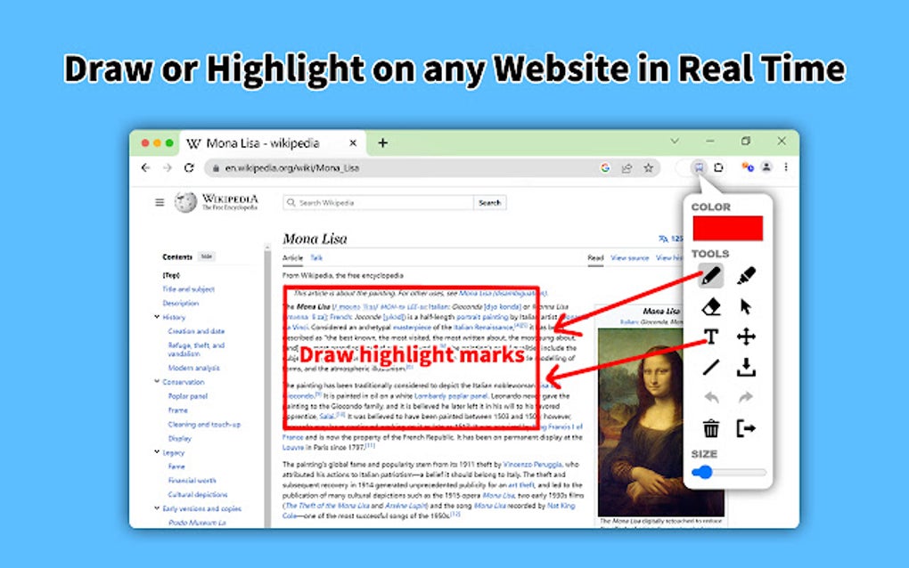Collapse the Legacy section
Screen dimensions: 909x568
[156, 452]
